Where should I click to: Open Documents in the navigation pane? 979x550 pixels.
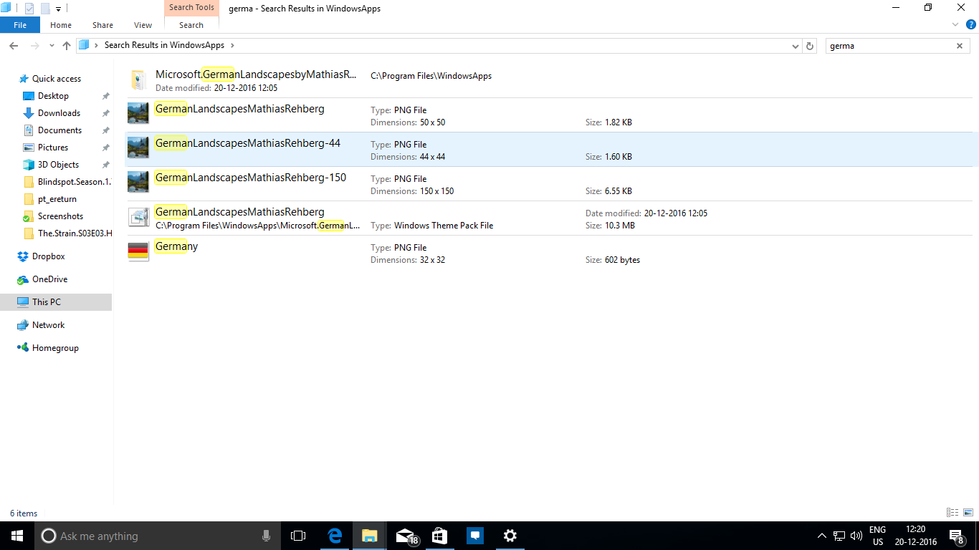[59, 130]
